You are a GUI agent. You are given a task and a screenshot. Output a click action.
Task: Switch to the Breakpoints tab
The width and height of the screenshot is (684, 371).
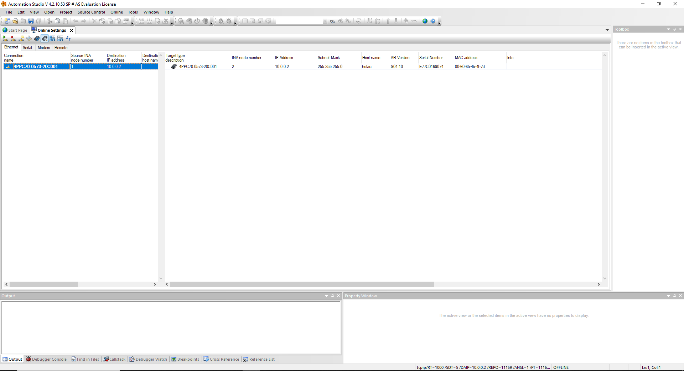point(185,359)
